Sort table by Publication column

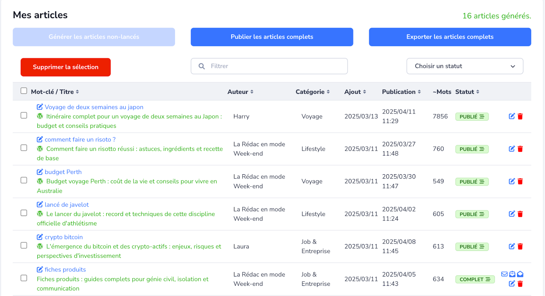coord(401,92)
